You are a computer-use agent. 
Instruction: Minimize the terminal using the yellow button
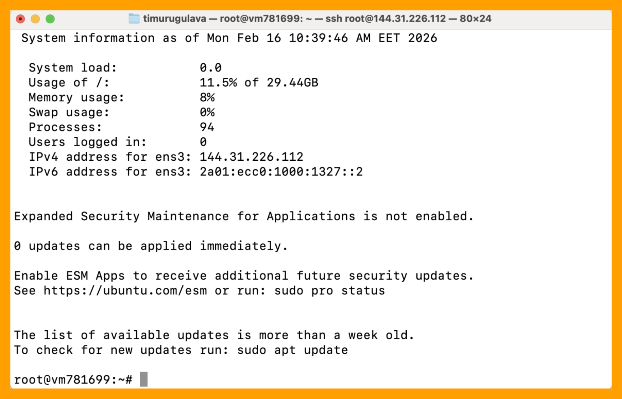[35, 19]
